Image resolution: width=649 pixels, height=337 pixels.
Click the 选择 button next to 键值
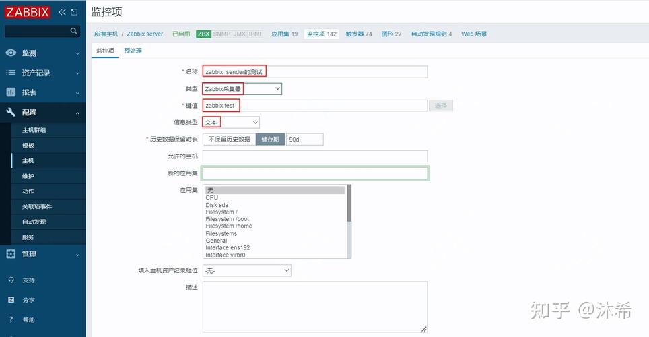[x=441, y=106]
